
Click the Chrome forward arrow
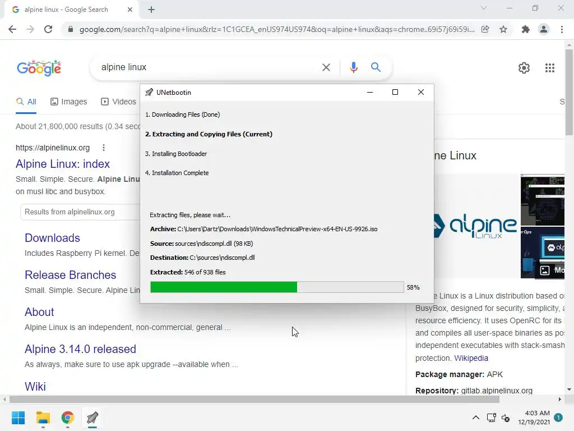[x=30, y=29]
